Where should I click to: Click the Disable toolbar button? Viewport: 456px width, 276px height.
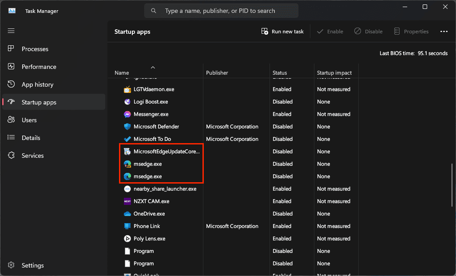(368, 32)
